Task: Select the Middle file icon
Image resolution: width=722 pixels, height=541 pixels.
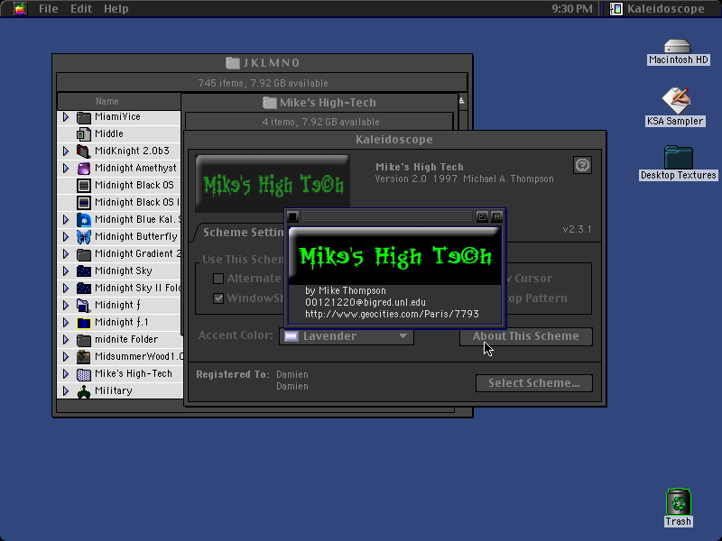Action: click(83, 133)
